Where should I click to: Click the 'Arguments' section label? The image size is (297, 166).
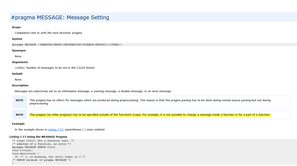click(x=20, y=62)
